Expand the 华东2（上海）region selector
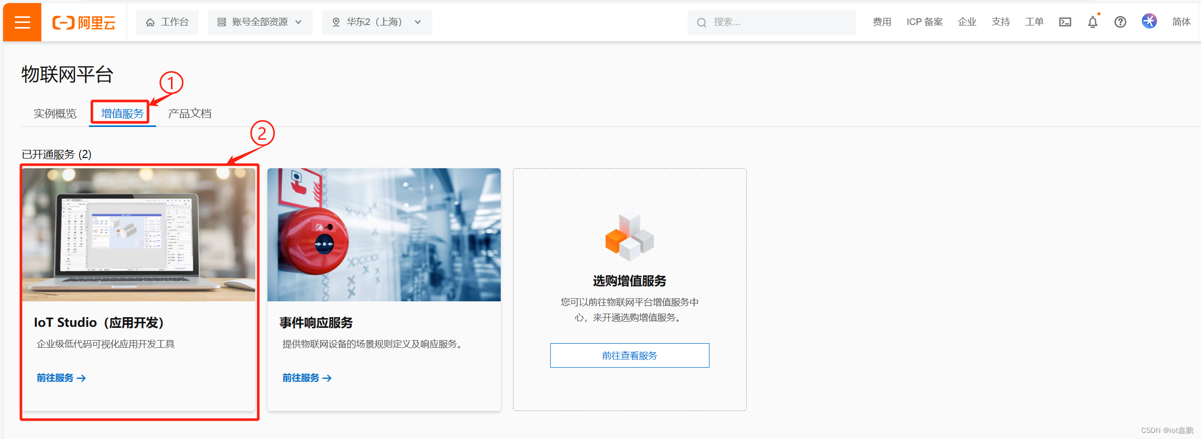This screenshot has width=1201, height=439. (377, 22)
